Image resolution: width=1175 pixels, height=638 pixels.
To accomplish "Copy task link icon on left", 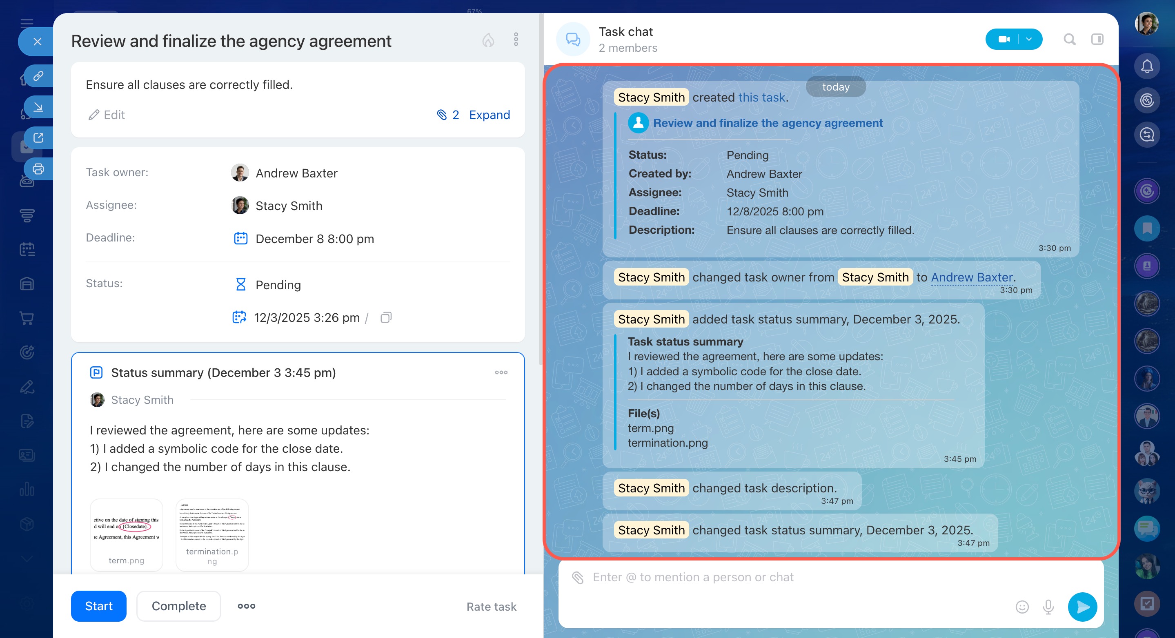I will (x=38, y=75).
